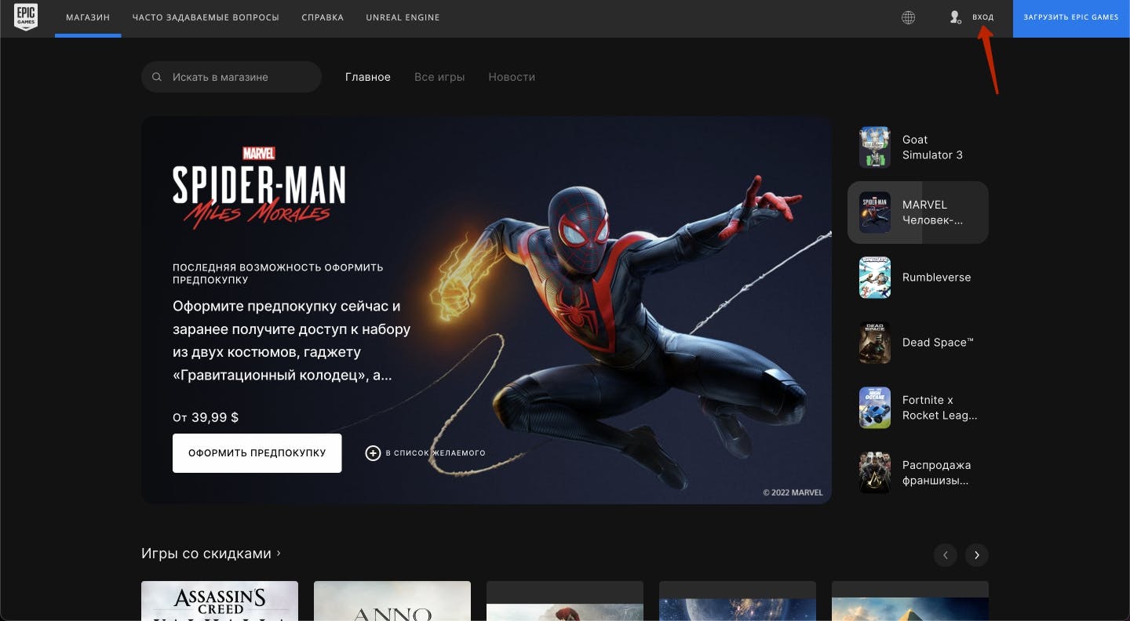Select Fortnite x Rocket League icon
Screen dimensions: 1130x621
click(x=874, y=407)
